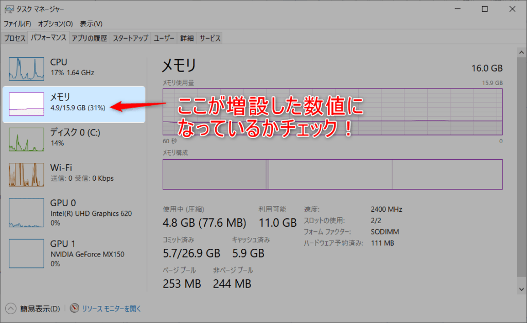Select the Wi-Fi 送信 受信 entry
The height and width of the screenshot is (323, 527).
coord(74,175)
